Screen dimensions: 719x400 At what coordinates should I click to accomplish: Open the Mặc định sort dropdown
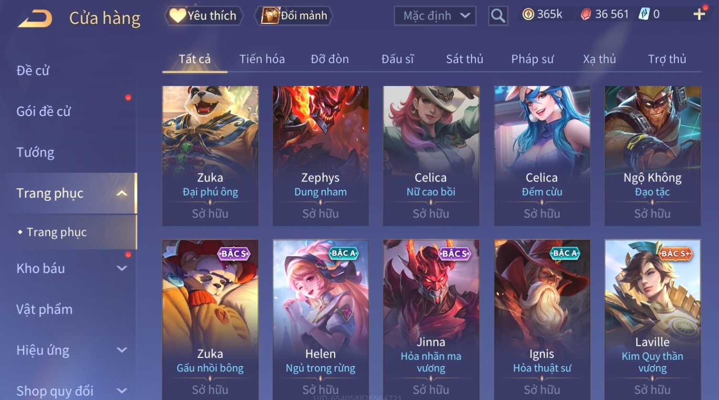[x=435, y=16]
